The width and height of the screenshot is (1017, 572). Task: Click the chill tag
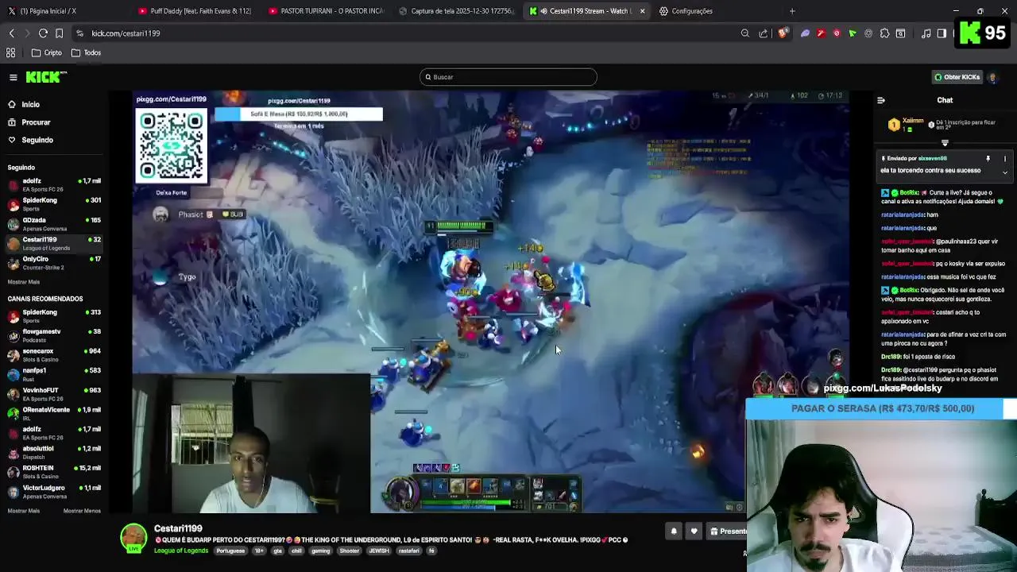tap(296, 551)
